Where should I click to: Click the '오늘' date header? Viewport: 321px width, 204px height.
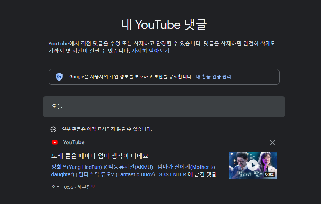(164, 107)
